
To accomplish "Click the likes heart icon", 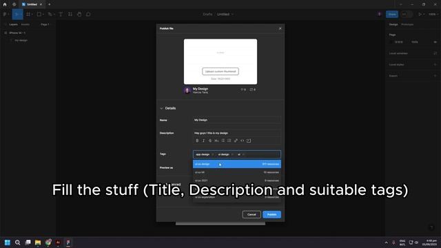I will coord(242,90).
